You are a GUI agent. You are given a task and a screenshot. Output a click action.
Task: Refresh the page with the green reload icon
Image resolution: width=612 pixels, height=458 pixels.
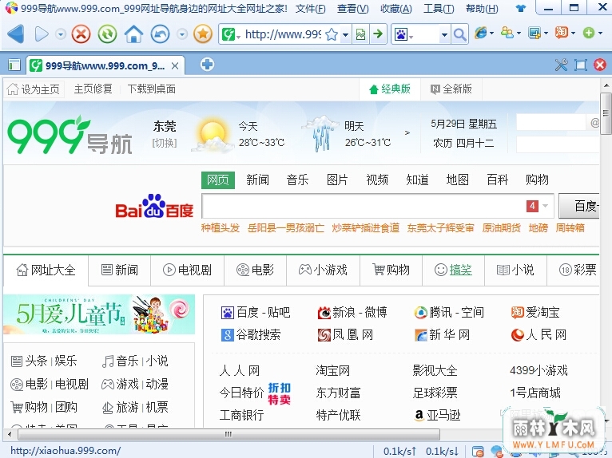(107, 34)
